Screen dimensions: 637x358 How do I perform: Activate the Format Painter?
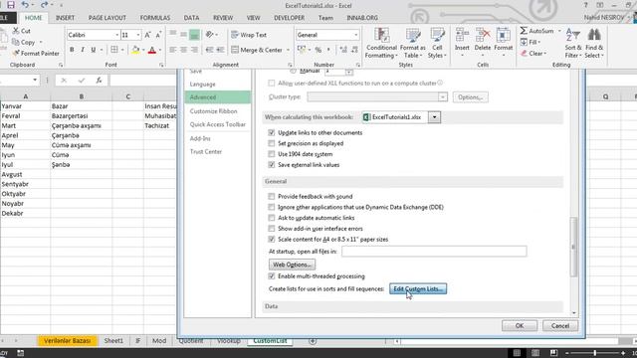click(x=36, y=53)
